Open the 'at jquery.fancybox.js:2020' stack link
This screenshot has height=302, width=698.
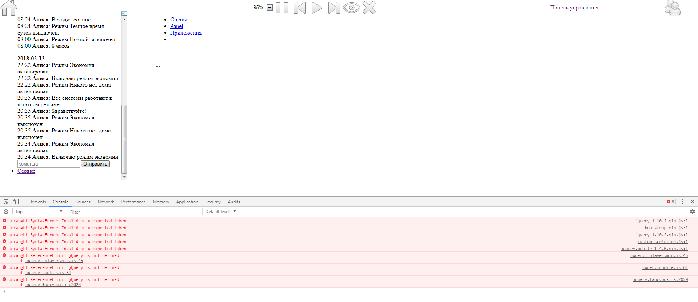coord(53,285)
